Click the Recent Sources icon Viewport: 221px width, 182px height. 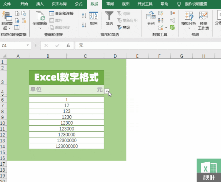click(x=23, y=13)
